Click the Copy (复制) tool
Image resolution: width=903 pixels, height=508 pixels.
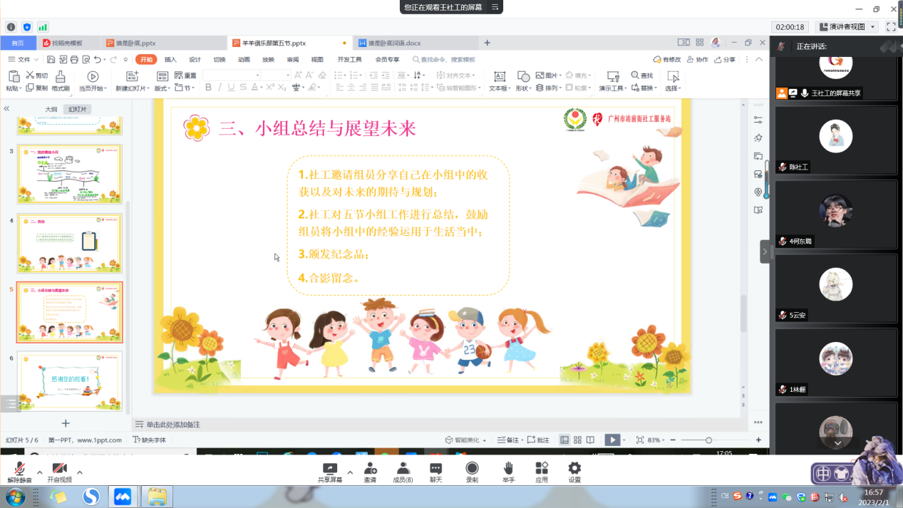point(37,88)
